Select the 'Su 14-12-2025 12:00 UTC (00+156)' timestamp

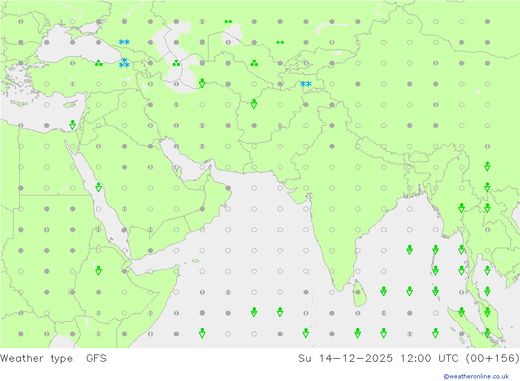click(409, 358)
